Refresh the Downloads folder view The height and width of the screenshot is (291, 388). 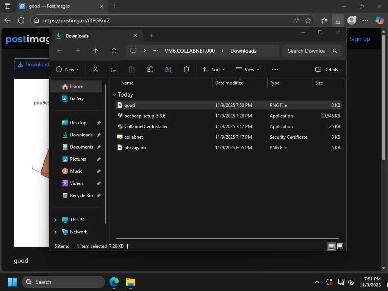point(114,51)
